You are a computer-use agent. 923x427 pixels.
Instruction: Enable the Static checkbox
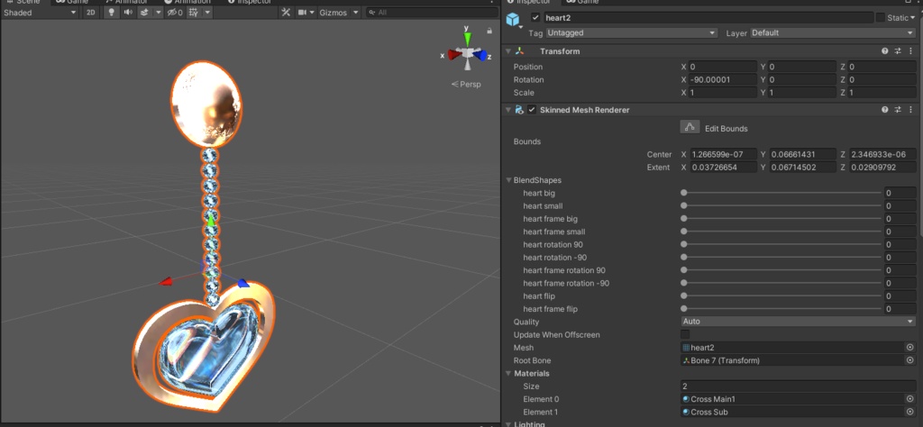(x=880, y=18)
